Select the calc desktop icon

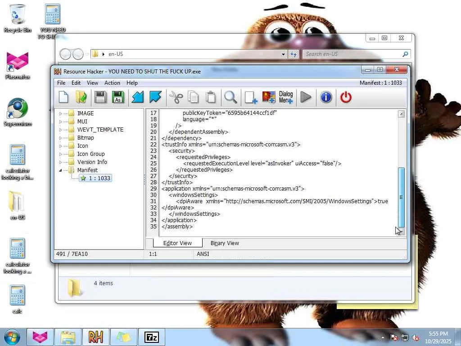(x=18, y=299)
